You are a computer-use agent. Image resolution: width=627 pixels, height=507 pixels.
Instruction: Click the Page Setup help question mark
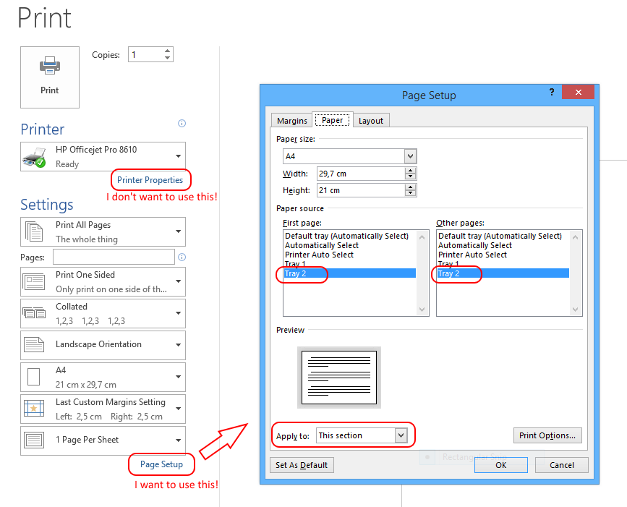tap(551, 93)
